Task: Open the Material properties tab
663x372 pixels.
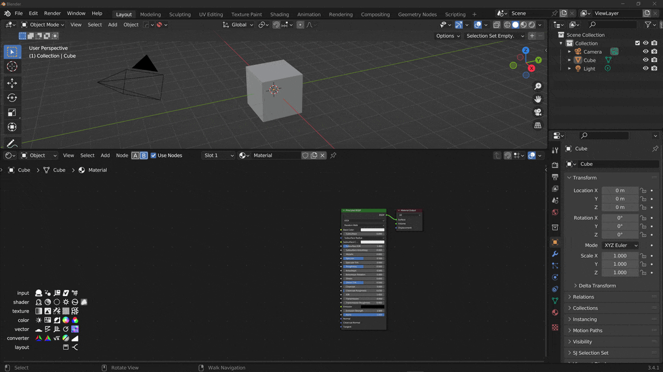Action: click(555, 313)
